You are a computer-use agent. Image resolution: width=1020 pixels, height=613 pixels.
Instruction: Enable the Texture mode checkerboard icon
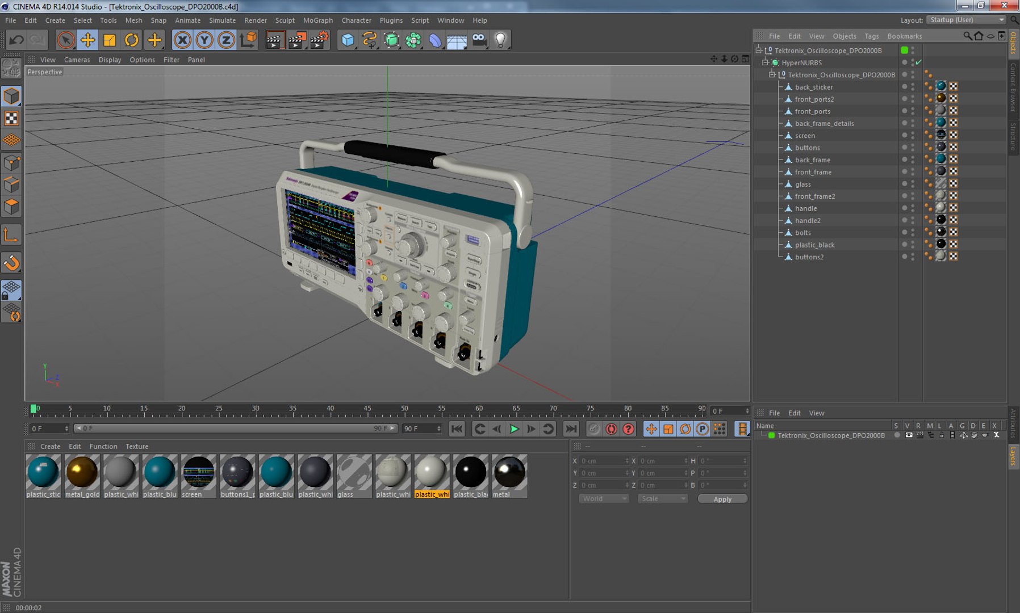click(x=11, y=118)
